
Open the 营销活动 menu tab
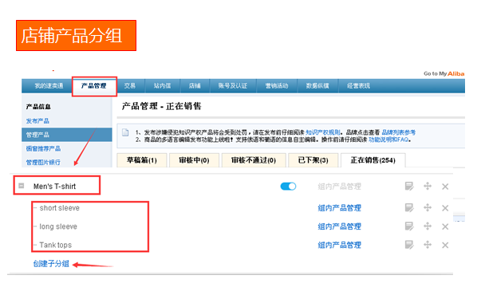277,86
